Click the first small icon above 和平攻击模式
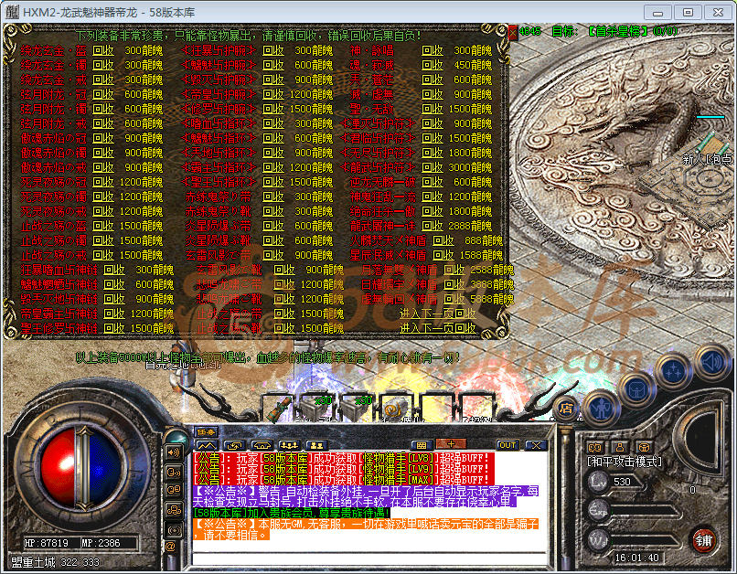Image resolution: width=737 pixels, height=574 pixels. (x=595, y=447)
